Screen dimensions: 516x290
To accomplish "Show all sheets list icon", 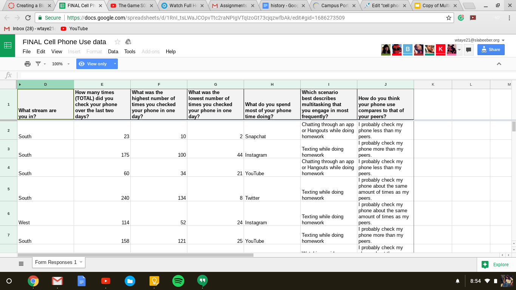I will pyautogui.click(x=21, y=263).
